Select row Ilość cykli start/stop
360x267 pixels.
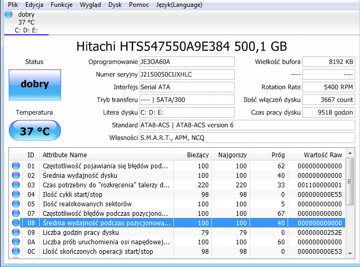tap(177, 194)
